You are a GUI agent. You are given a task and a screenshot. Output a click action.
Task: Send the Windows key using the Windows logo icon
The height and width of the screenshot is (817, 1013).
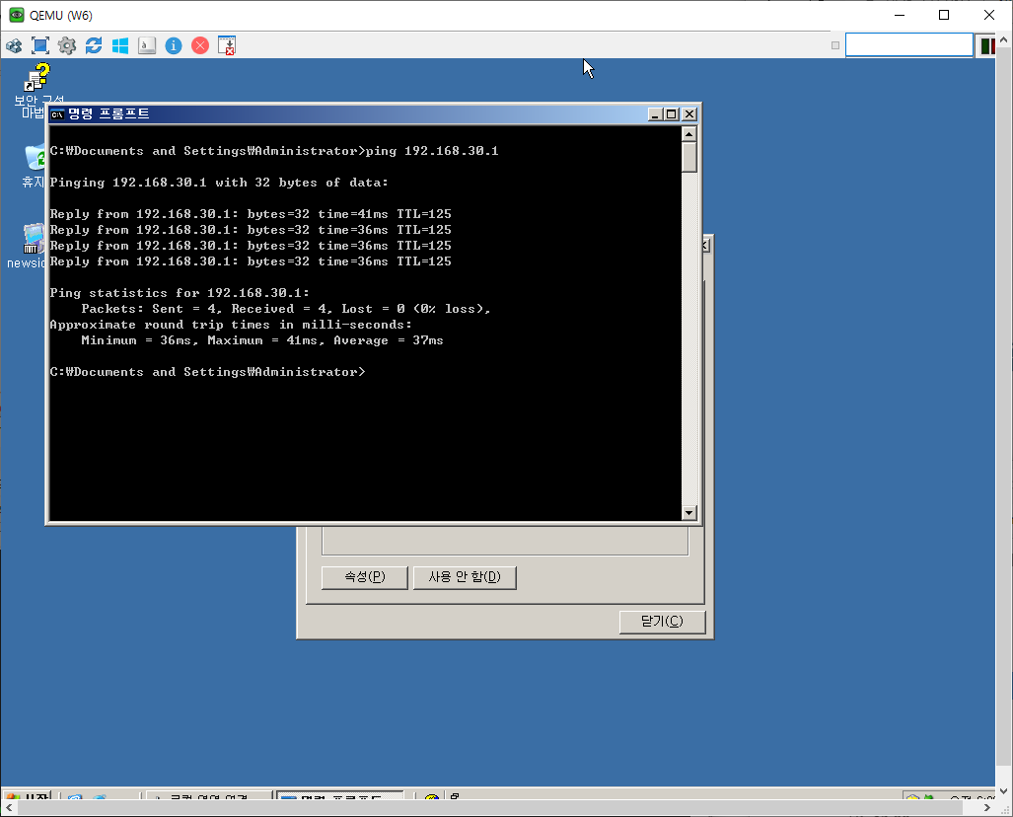120,46
